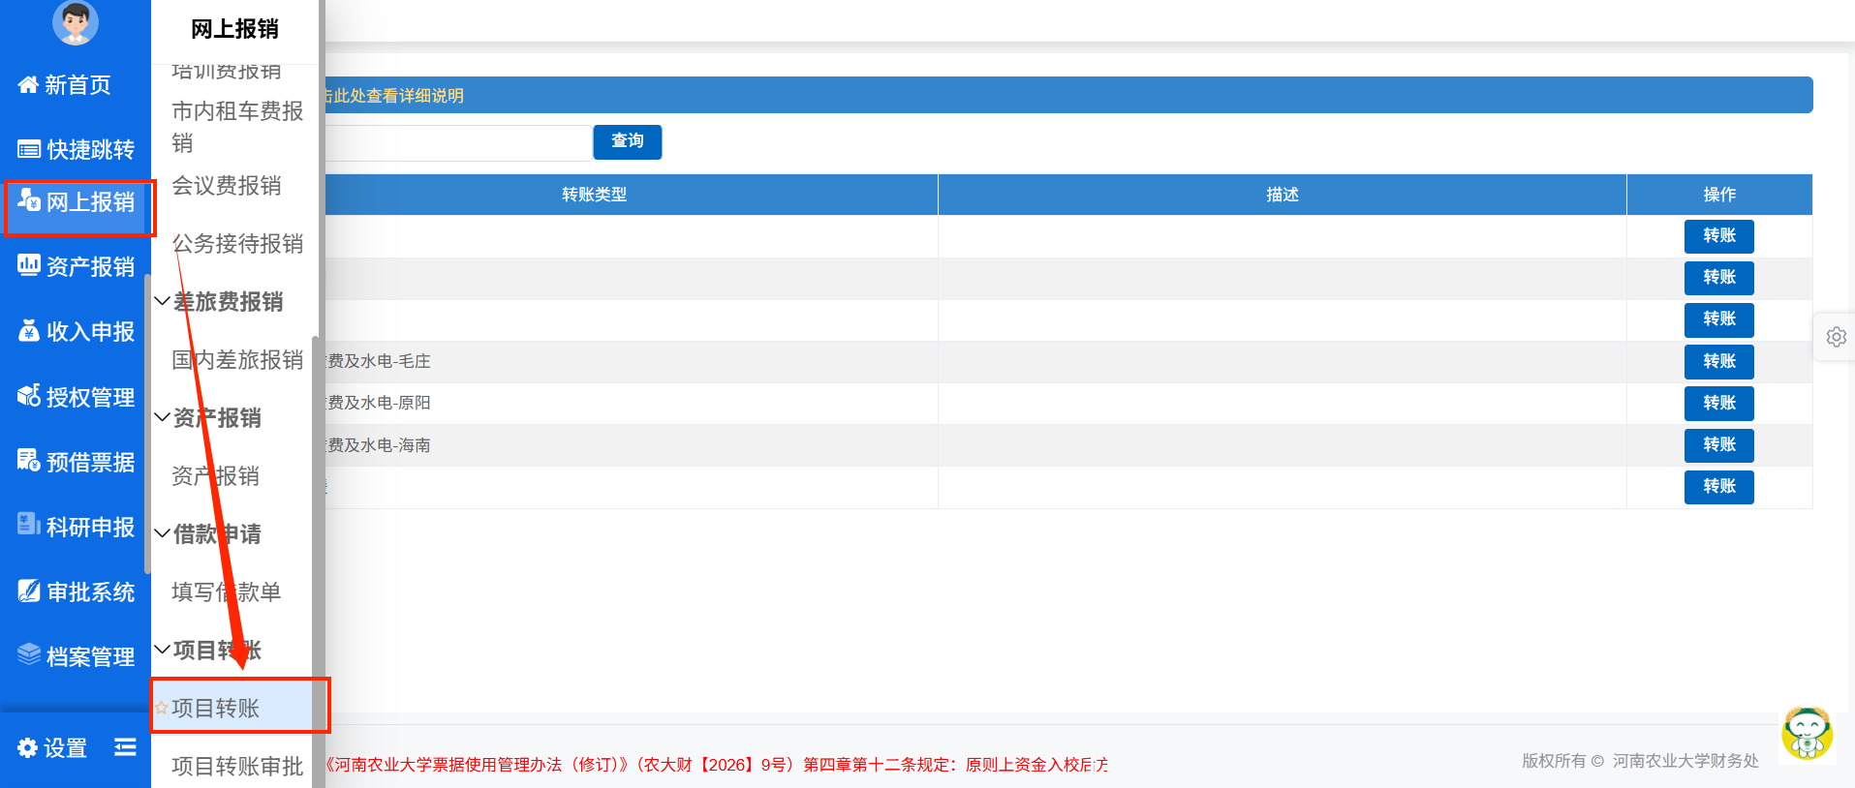Click the red 河南农业大学票据使用管理办法 notice
The width and height of the screenshot is (1855, 788).
(x=716, y=765)
